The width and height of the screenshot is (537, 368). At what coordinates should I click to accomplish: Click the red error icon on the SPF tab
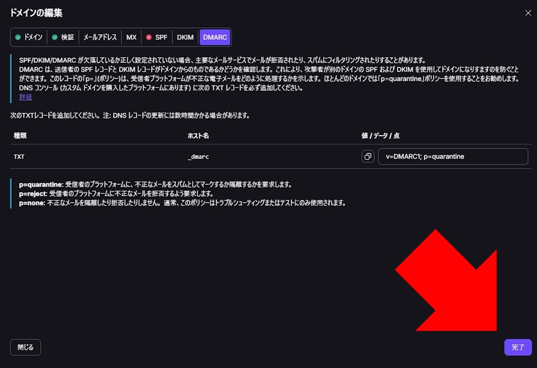tap(148, 37)
